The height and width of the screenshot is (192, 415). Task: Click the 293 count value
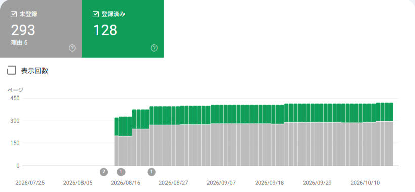point(23,30)
